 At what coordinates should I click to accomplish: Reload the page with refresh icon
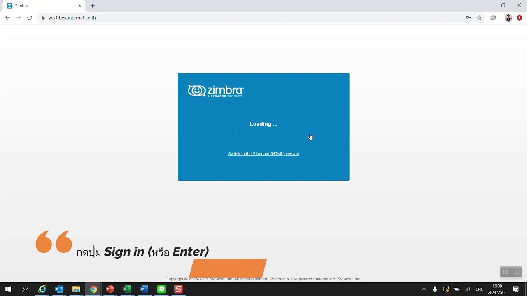click(30, 18)
